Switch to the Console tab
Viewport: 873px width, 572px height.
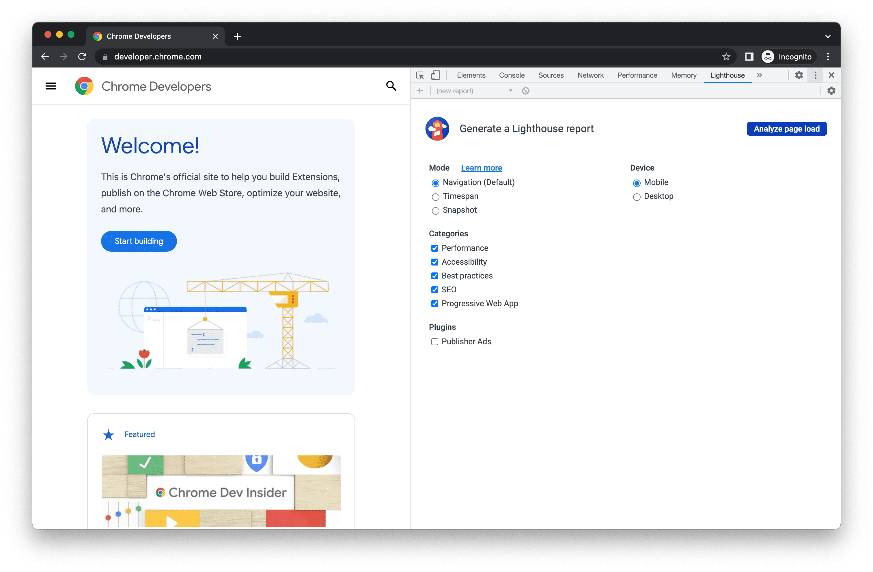point(511,75)
